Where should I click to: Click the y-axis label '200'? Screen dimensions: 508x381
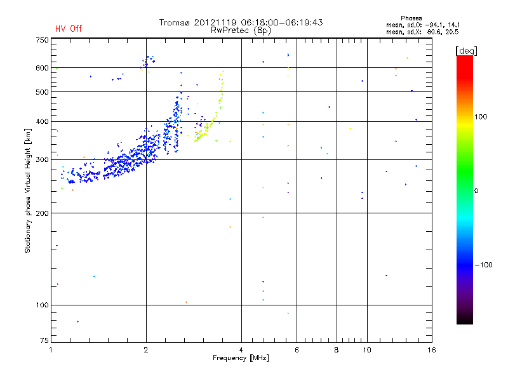pyautogui.click(x=42, y=213)
